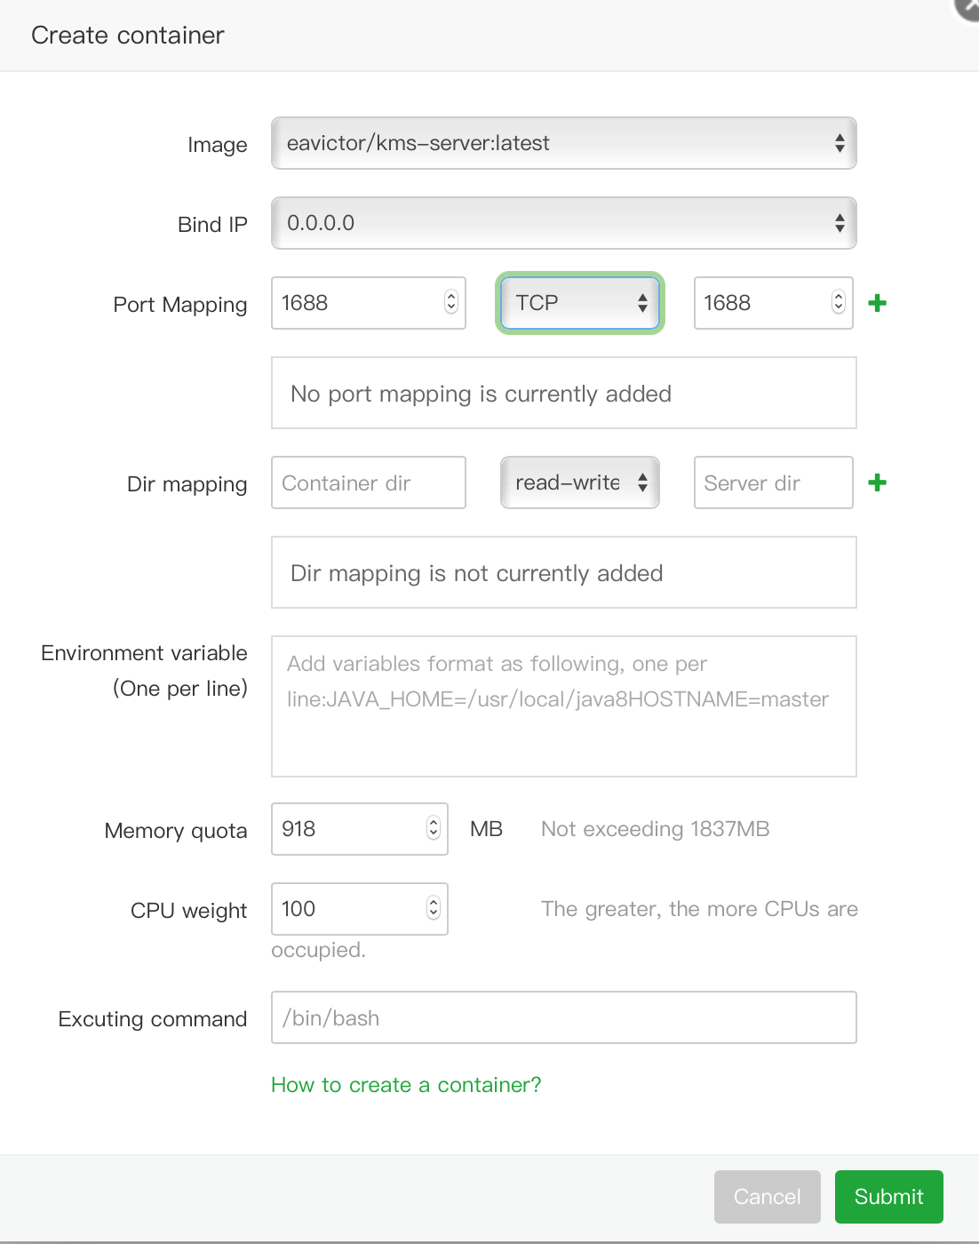Increment the host port 1688 stepper
This screenshot has height=1244, width=979.
pos(452,297)
